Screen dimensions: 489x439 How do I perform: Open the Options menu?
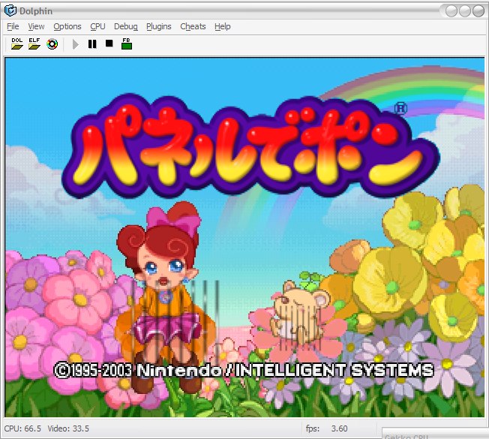click(67, 26)
